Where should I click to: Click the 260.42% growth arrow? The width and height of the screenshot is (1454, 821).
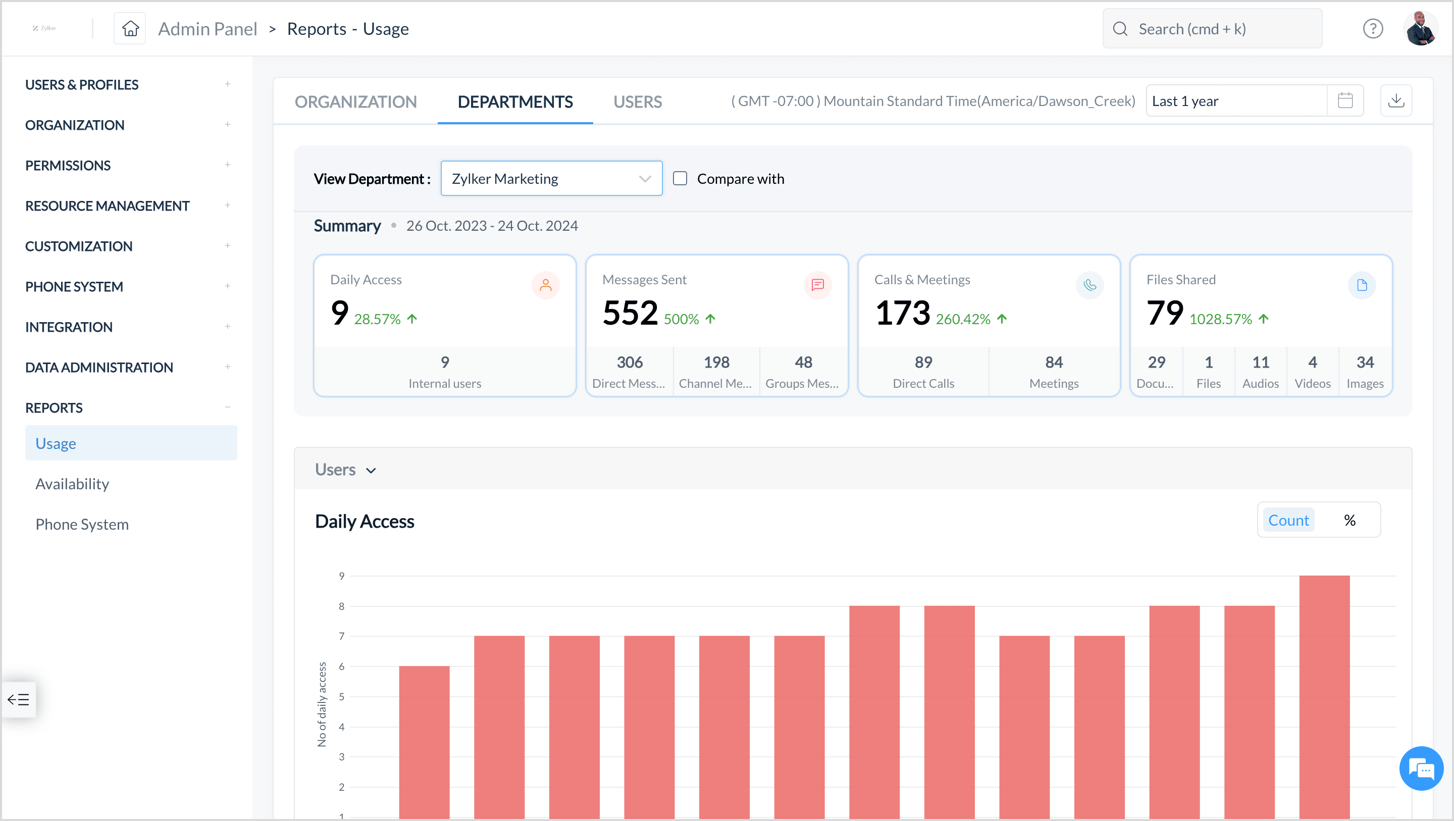1002,319
